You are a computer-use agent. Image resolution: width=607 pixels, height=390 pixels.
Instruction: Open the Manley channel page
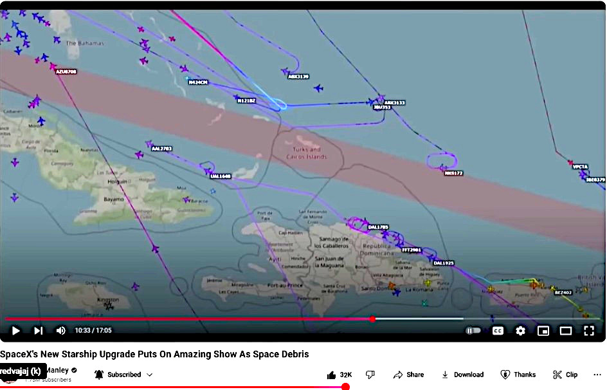[57, 370]
